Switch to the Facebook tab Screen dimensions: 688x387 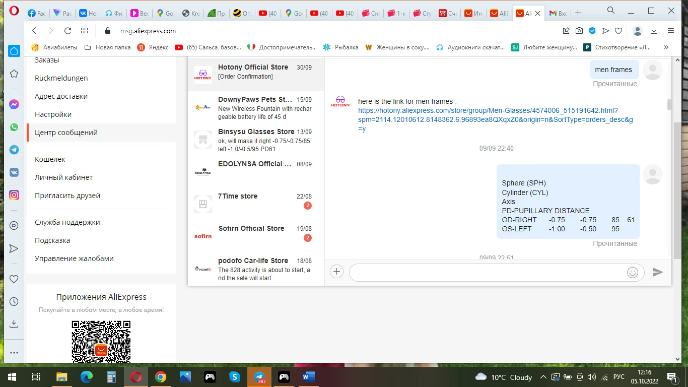[37, 14]
